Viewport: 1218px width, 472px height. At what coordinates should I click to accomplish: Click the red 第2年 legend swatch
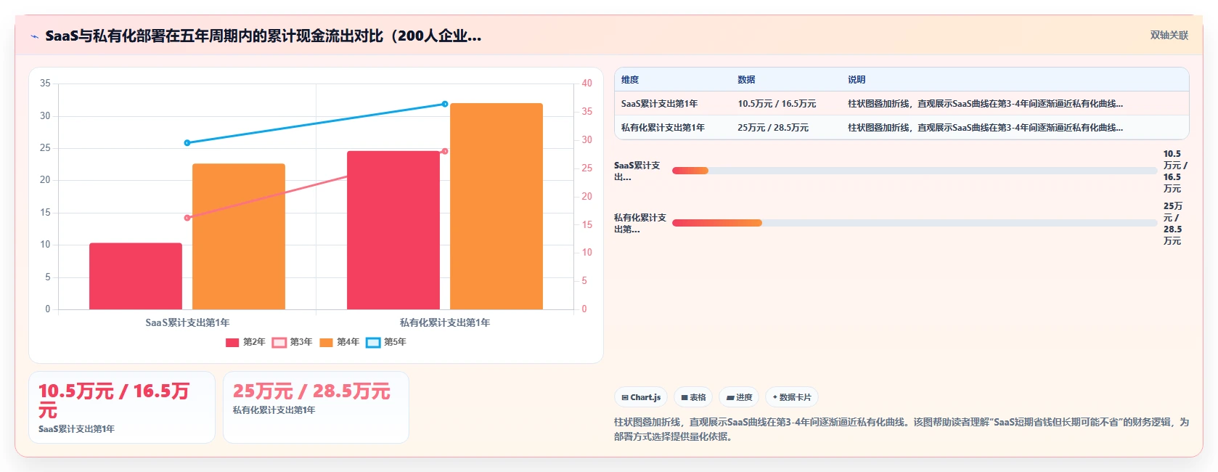coord(232,343)
